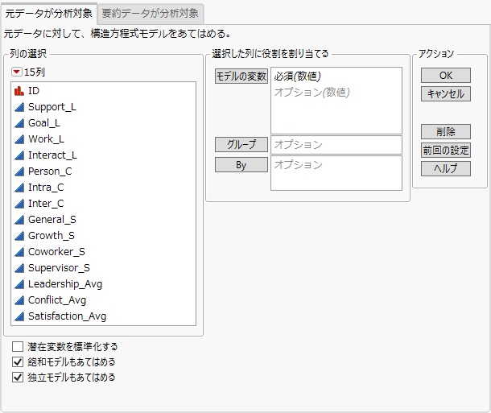This screenshot has height=413, width=491.
Task: Enable 潜在変数を標準化する checkbox
Action: 18,347
